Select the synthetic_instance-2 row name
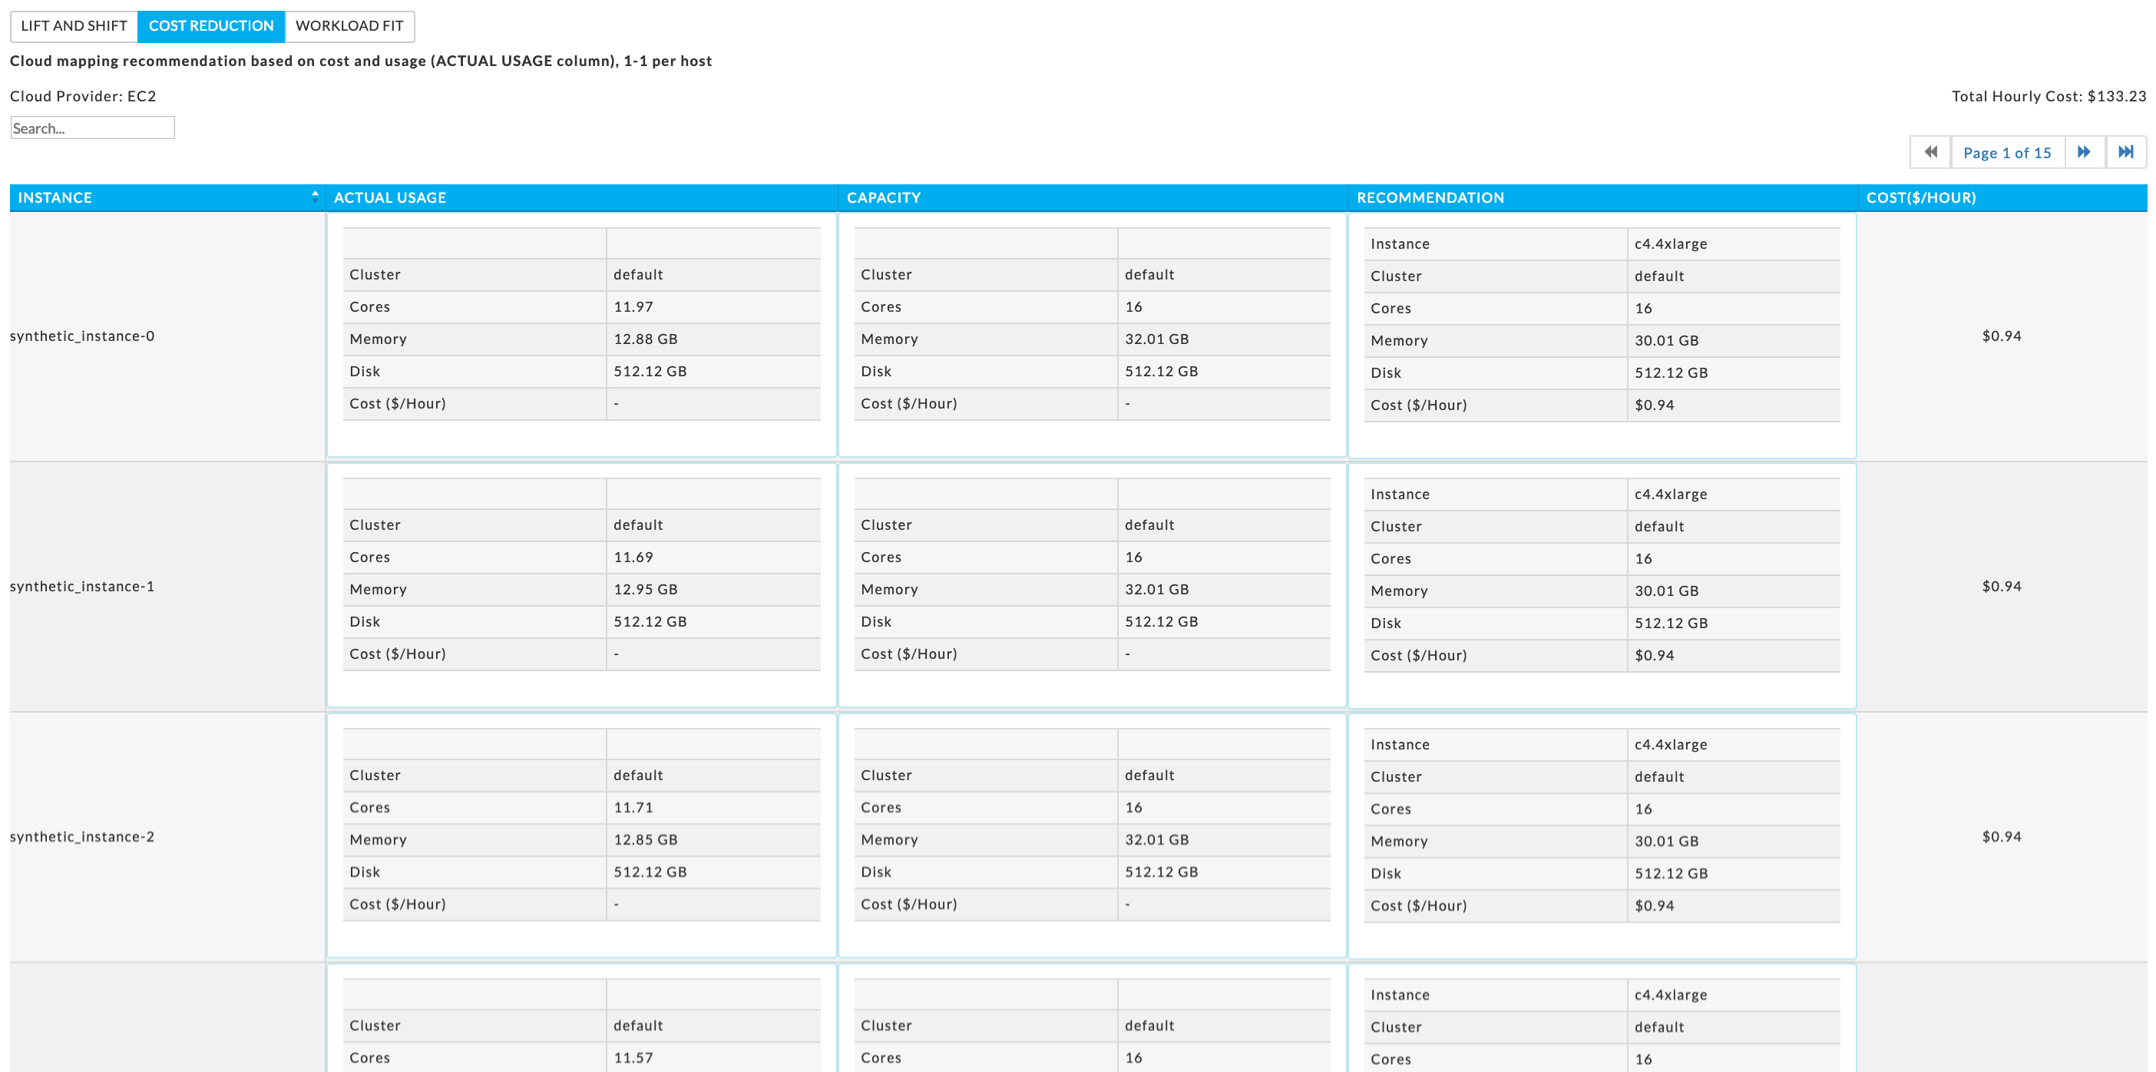 tap(82, 837)
